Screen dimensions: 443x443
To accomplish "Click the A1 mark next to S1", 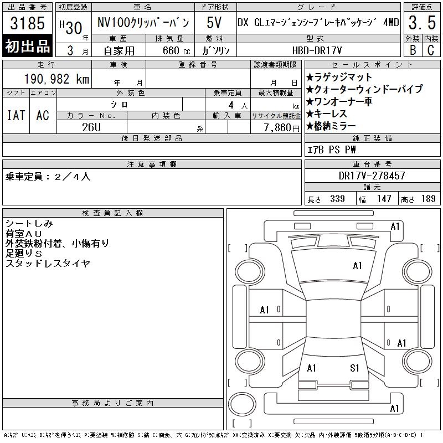I will tap(311, 368).
